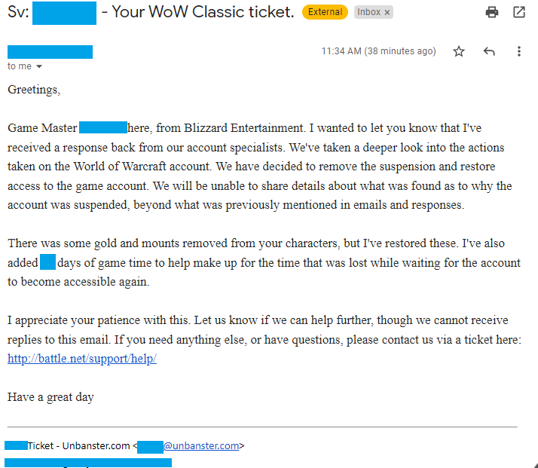Click the 11:34 AM timestamp
The height and width of the screenshot is (468, 538).
[x=378, y=51]
